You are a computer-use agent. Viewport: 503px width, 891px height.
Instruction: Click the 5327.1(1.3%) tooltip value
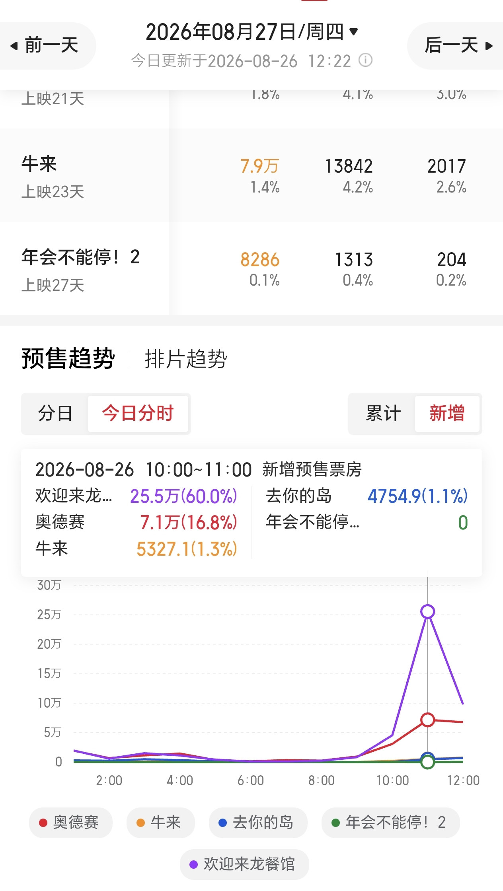pyautogui.click(x=187, y=549)
